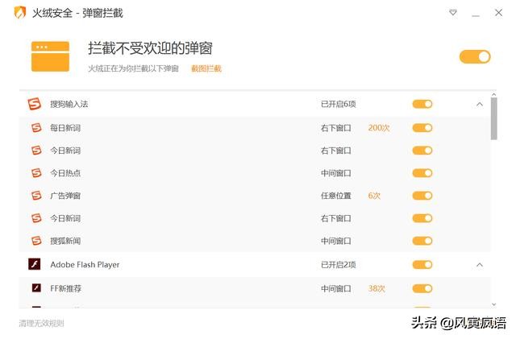This screenshot has height=339, width=516.
Task: Open the title bar menu dropdown icon
Action: tap(453, 13)
